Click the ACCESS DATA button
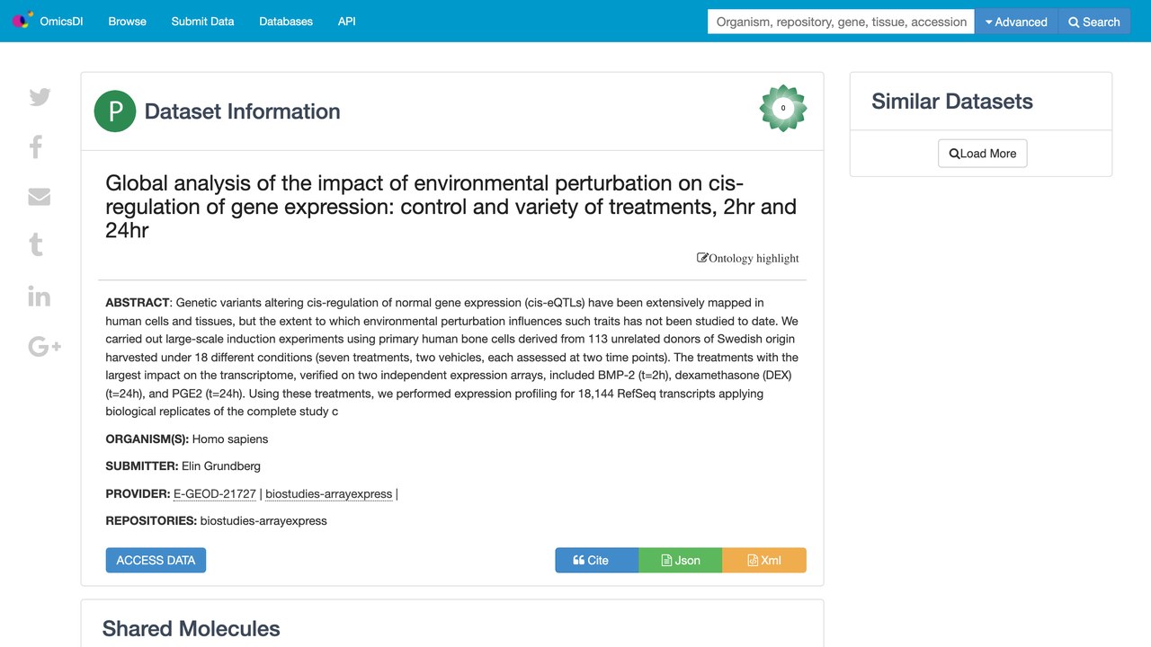Image resolution: width=1151 pixels, height=647 pixels. tap(156, 560)
